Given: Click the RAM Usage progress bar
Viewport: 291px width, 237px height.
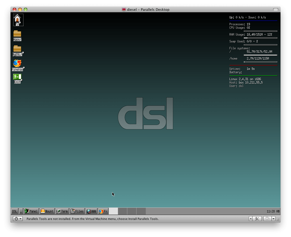Looking at the screenshot, I should (x=260, y=38).
